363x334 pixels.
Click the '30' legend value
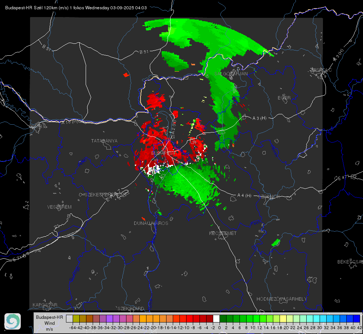click(x=320, y=328)
